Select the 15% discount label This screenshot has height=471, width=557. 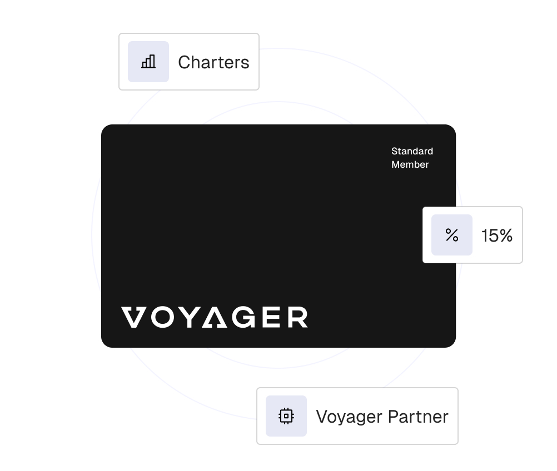coord(497,235)
